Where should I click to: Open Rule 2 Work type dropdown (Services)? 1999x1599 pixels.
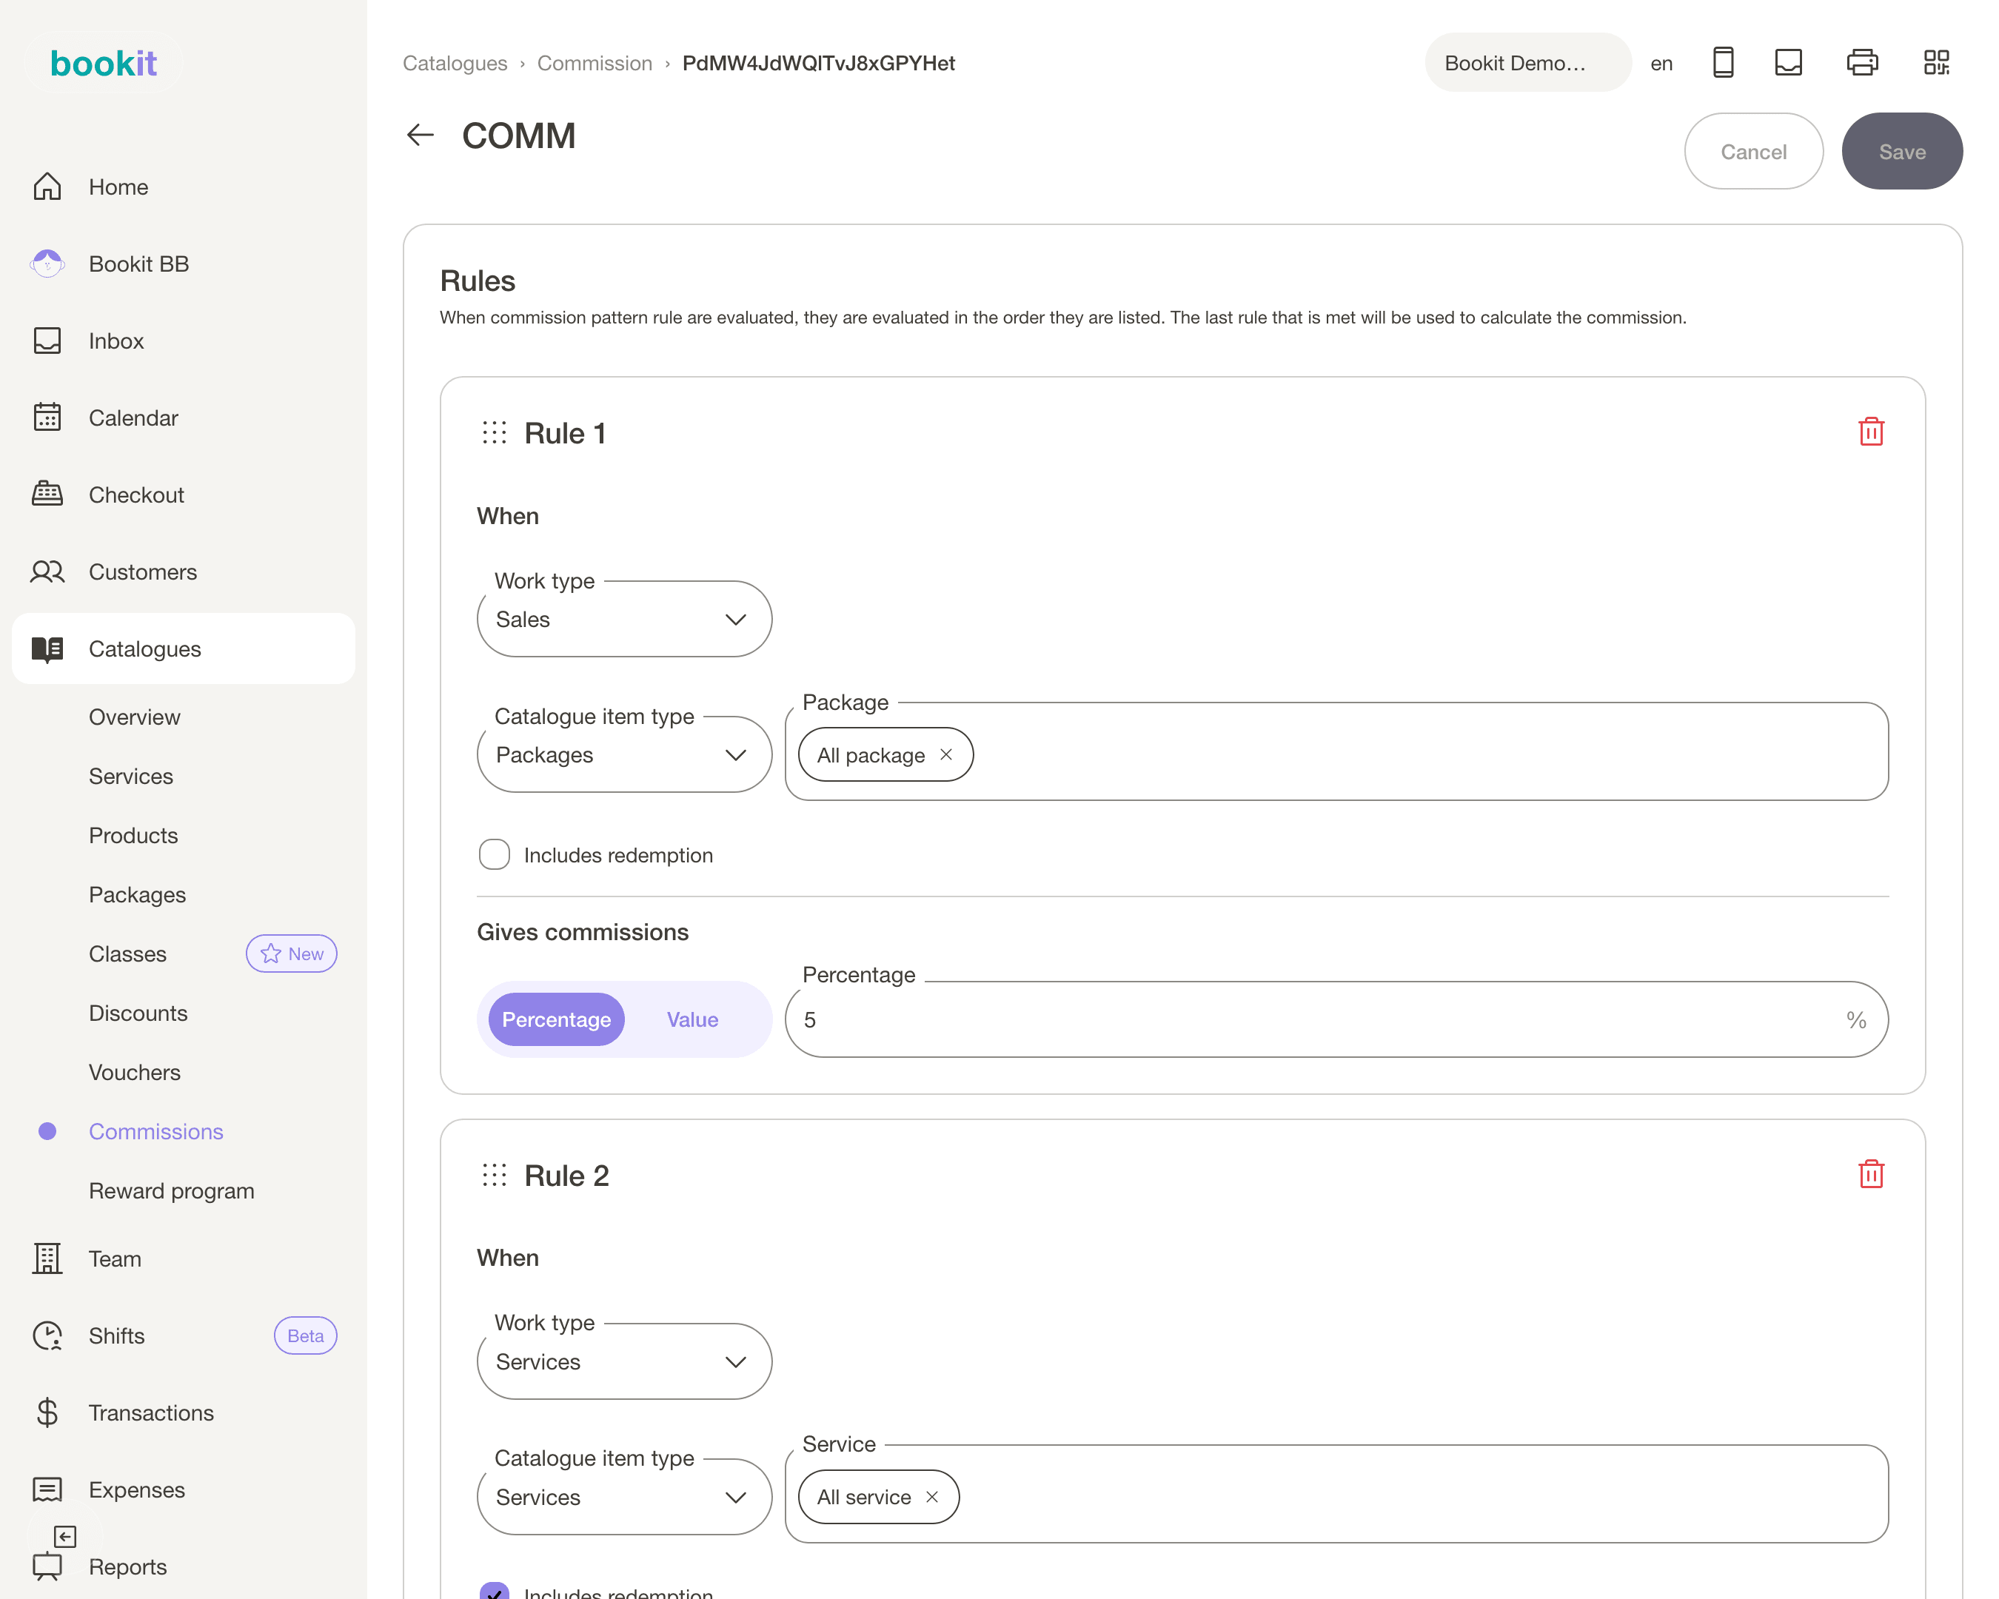pyautogui.click(x=624, y=1361)
